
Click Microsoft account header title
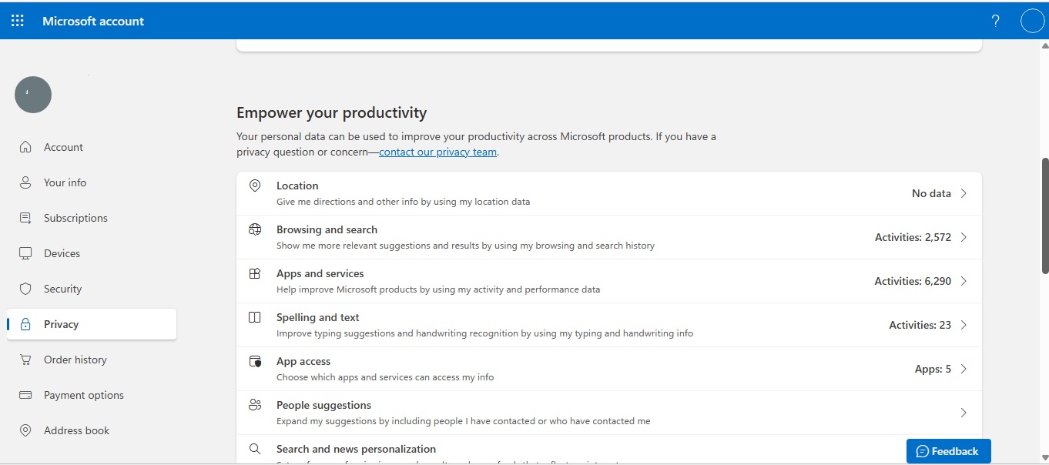point(93,21)
